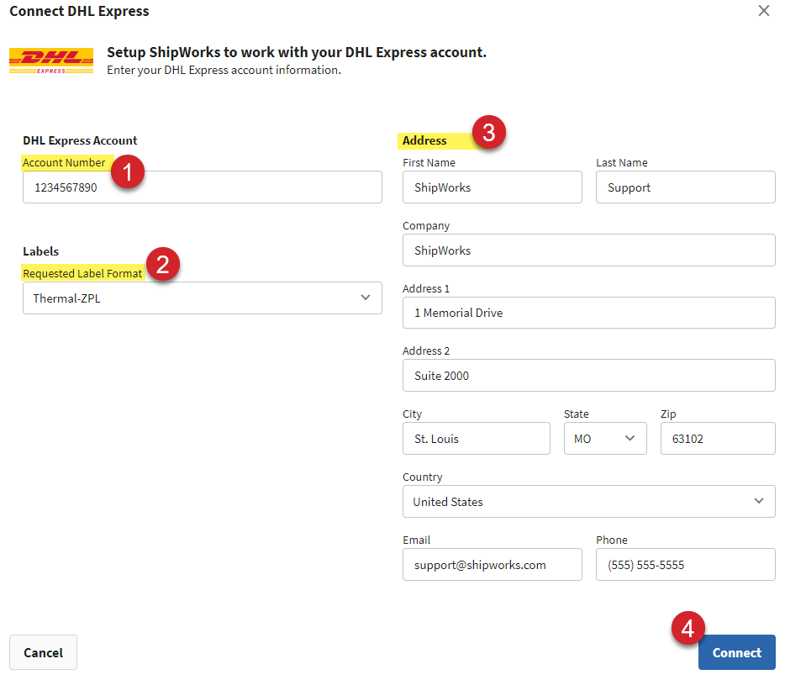Click the Last Name field
Screen dimensions: 785x680
coord(685,187)
